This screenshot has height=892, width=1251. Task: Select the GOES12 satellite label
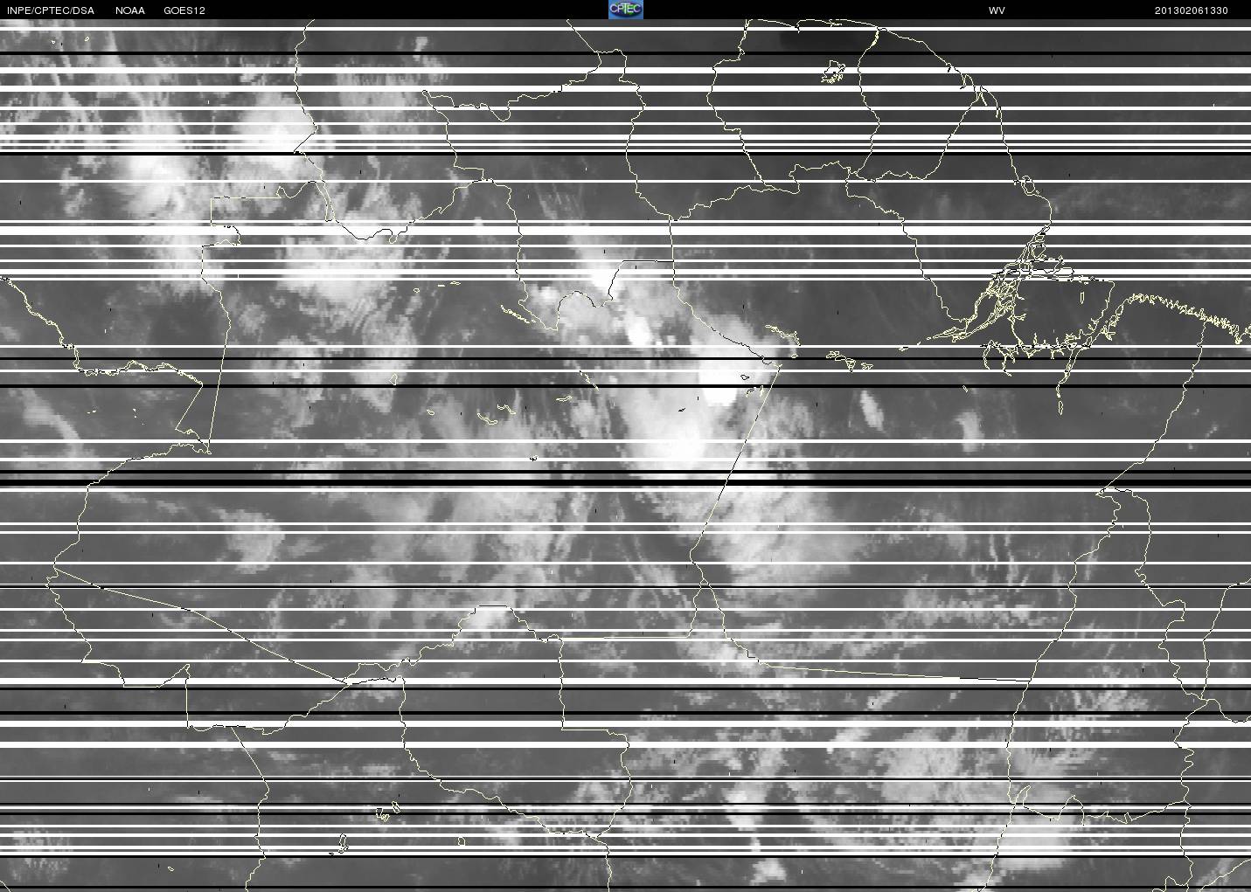tap(184, 10)
